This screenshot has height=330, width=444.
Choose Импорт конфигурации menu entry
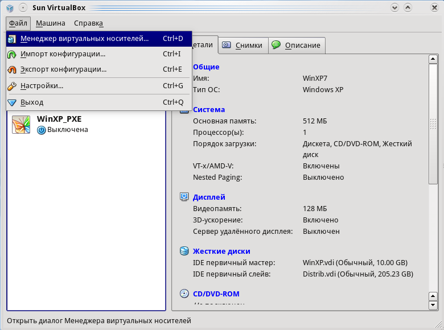pos(99,54)
